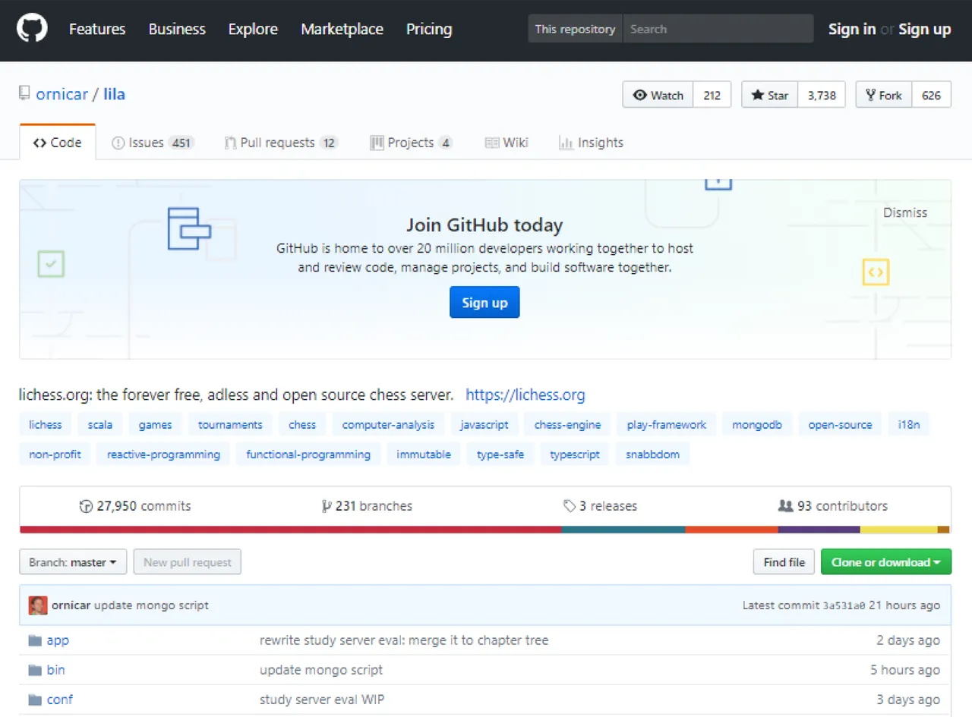Click the GitHub octocat logo
This screenshot has height=717, width=972.
tap(32, 29)
